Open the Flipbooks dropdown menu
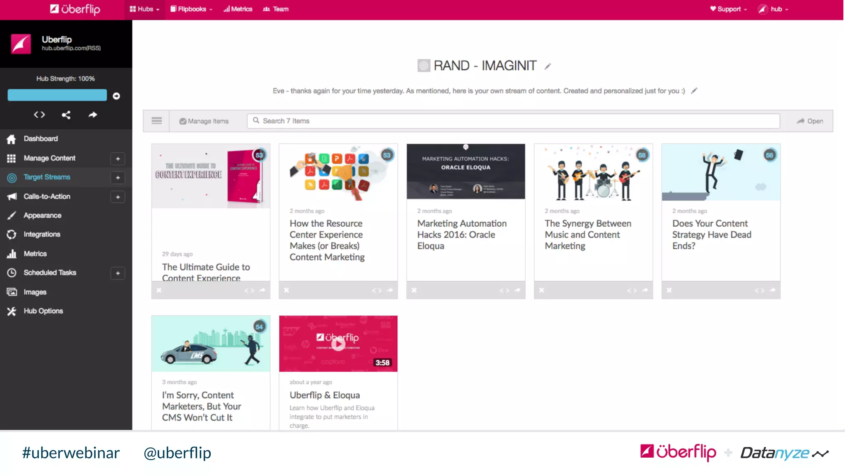The width and height of the screenshot is (845, 475). pyautogui.click(x=191, y=9)
